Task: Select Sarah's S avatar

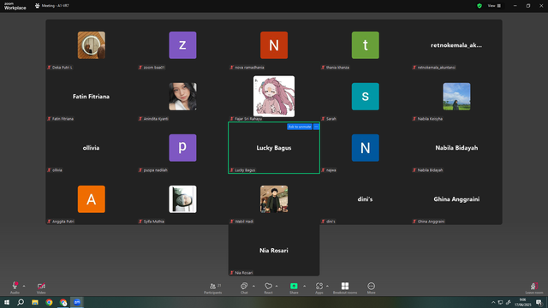Action: coord(366,97)
